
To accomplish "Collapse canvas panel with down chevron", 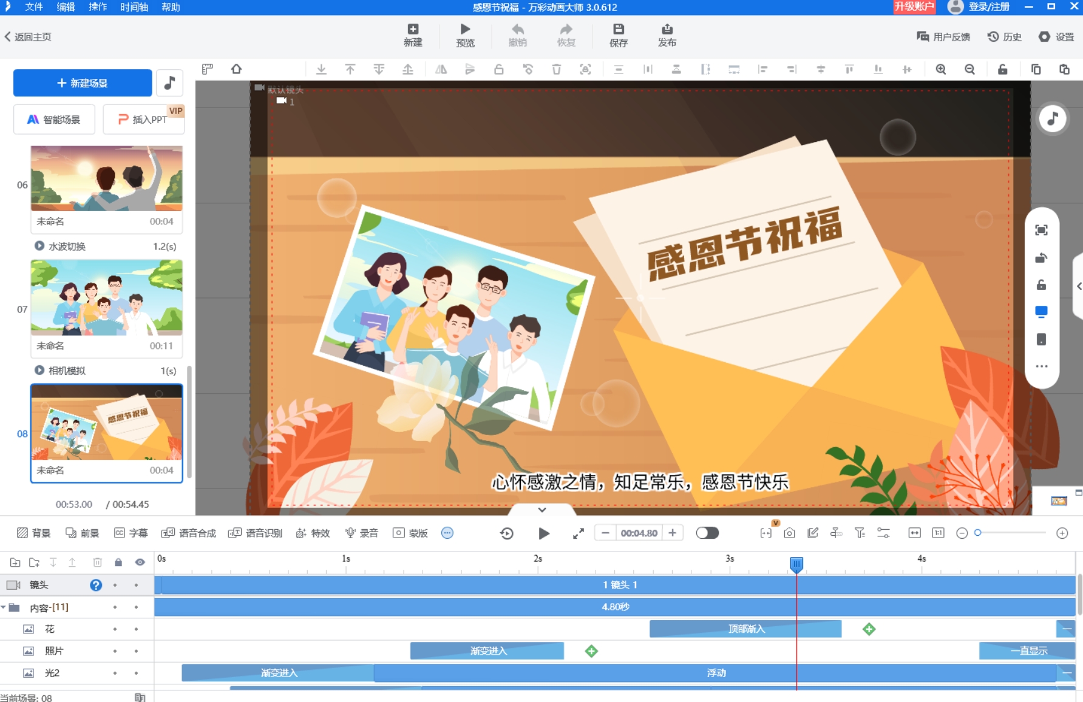I will tap(542, 510).
